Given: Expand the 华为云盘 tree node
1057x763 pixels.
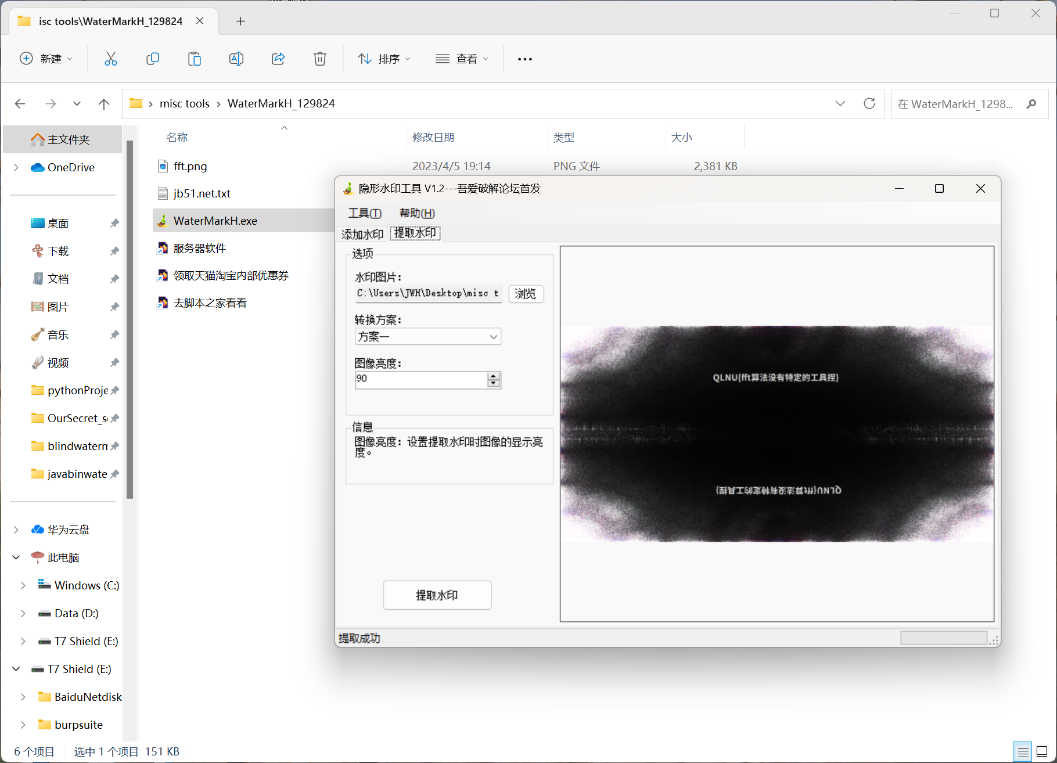Looking at the screenshot, I should coord(16,530).
